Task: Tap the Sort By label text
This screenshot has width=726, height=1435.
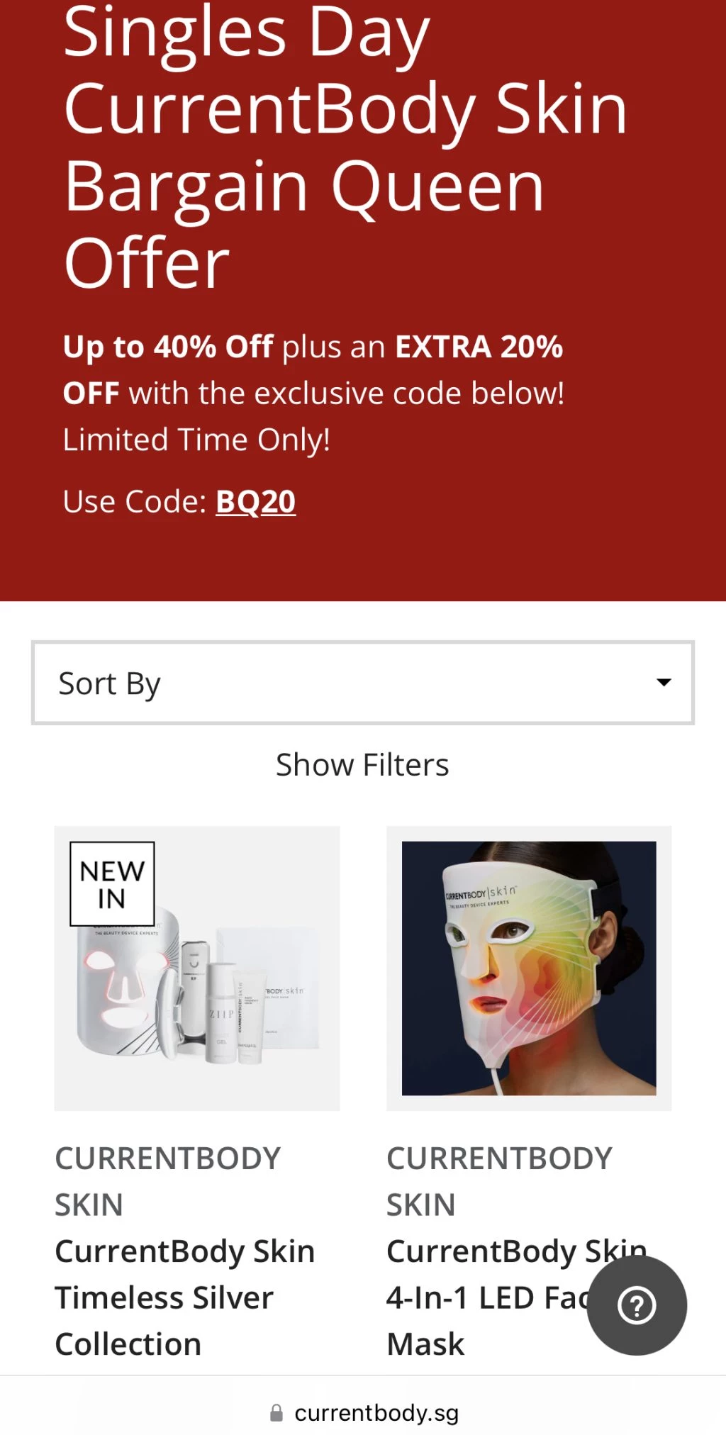Action: pyautogui.click(x=109, y=684)
